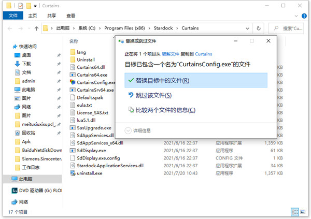This screenshot has width=311, height=219.
Task: Open 网络 icon under quick access
Action: (17, 107)
